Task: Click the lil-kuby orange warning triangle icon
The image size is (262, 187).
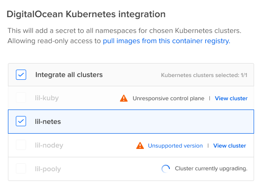Action: 124,98
